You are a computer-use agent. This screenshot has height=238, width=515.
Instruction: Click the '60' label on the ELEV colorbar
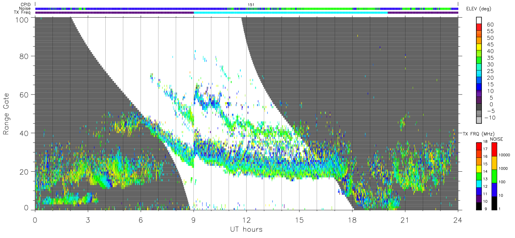coord(489,24)
